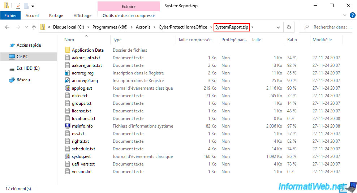Image resolution: width=357 pixels, height=193 pixels.
Task: Click the uefi_vars.txt file icon
Action: click(68, 164)
